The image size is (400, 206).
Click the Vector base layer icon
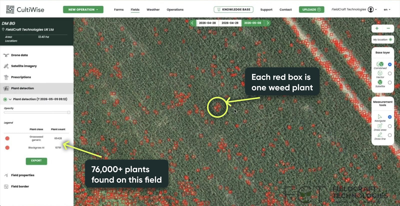point(380,73)
